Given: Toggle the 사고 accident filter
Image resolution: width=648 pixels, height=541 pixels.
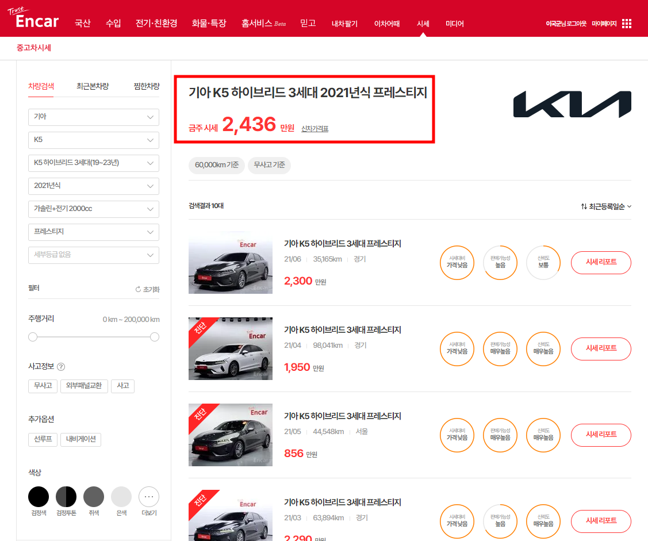Looking at the screenshot, I should tap(122, 386).
